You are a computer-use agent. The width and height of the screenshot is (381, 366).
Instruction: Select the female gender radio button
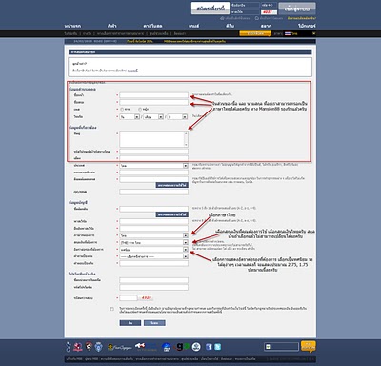pyautogui.click(x=140, y=110)
